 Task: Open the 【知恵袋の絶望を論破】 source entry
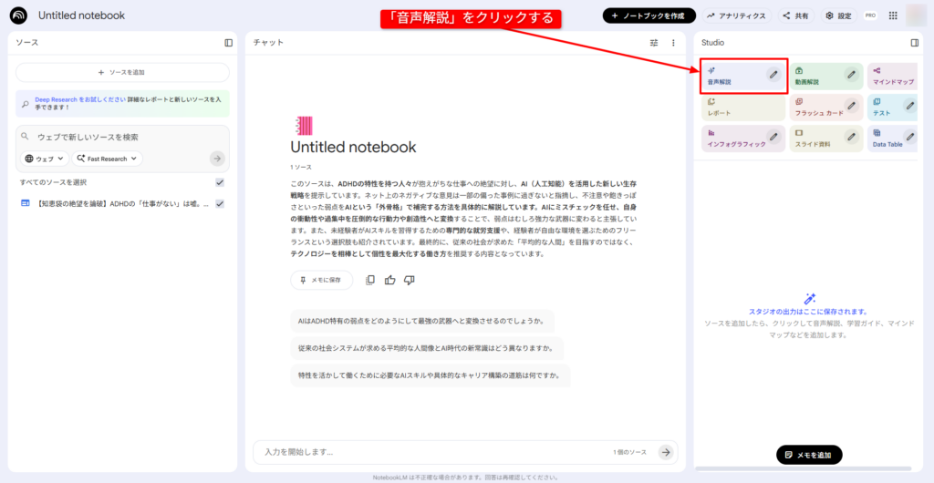coord(123,203)
